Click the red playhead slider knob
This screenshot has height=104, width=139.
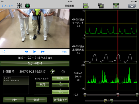click(118, 95)
